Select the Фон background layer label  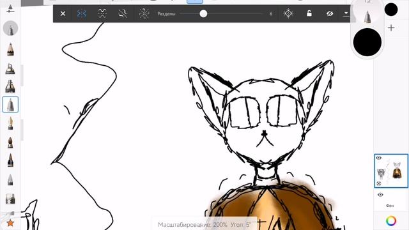[x=390, y=206]
